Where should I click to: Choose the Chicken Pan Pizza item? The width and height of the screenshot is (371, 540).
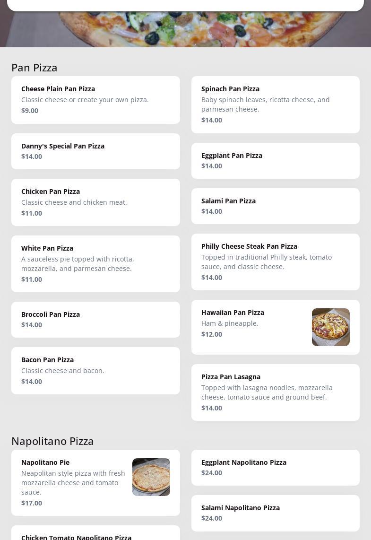click(95, 202)
